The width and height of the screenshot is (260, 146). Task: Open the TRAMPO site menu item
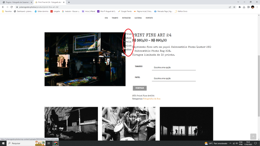[115, 18]
